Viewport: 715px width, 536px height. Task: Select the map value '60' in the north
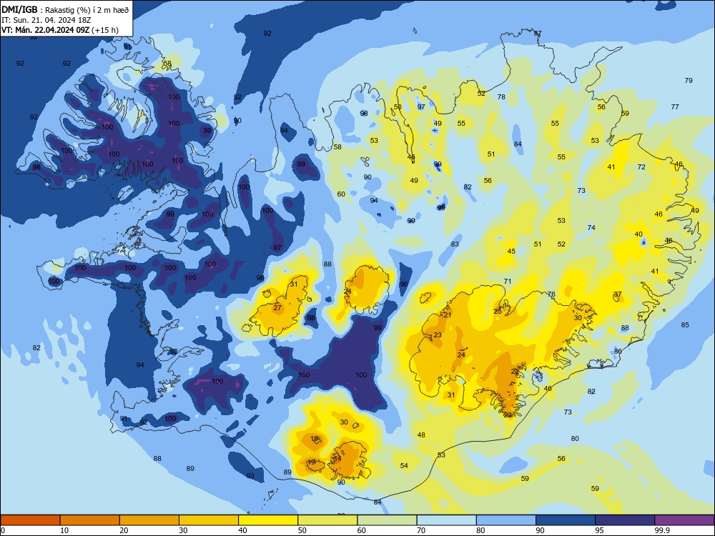point(341,194)
